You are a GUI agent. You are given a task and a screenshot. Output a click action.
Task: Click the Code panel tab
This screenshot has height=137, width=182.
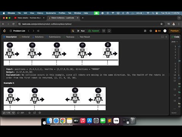[175, 37]
